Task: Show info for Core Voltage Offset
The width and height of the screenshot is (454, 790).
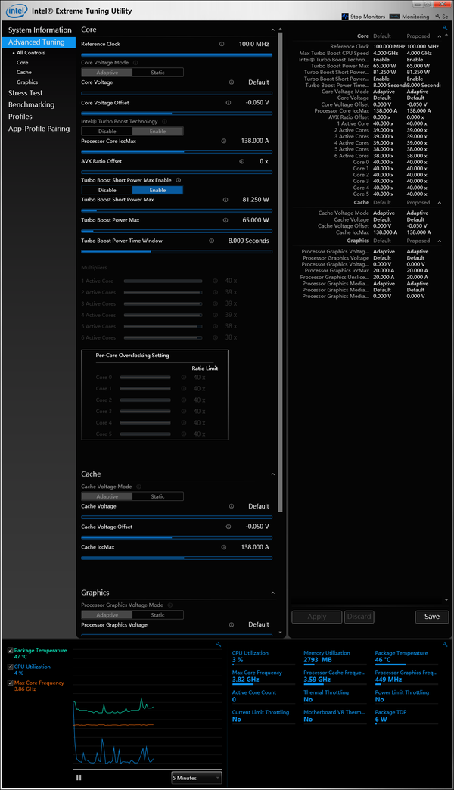Action: point(229,103)
